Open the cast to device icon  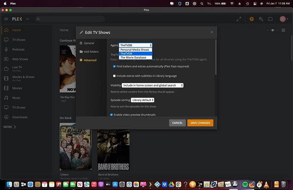tap(270, 19)
